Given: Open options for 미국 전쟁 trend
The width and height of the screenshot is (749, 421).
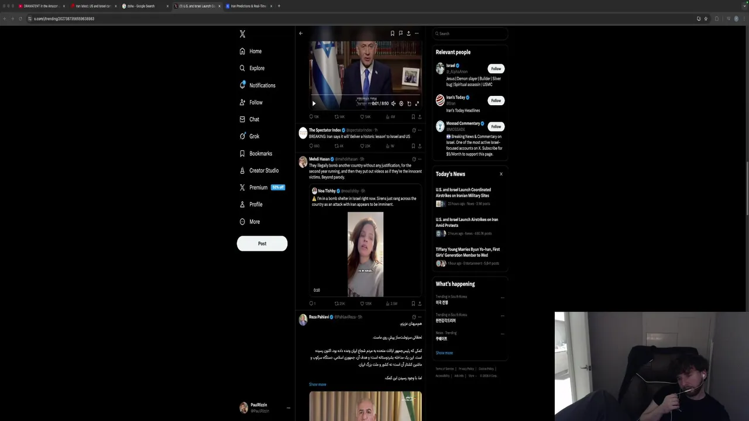Looking at the screenshot, I should 502,298.
